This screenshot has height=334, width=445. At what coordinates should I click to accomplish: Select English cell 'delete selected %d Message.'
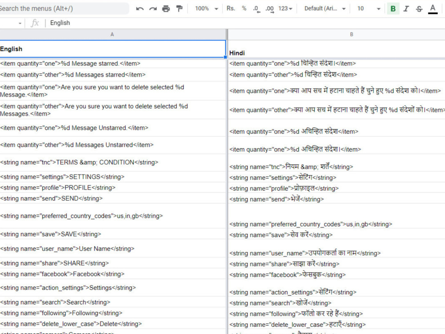[113, 91]
